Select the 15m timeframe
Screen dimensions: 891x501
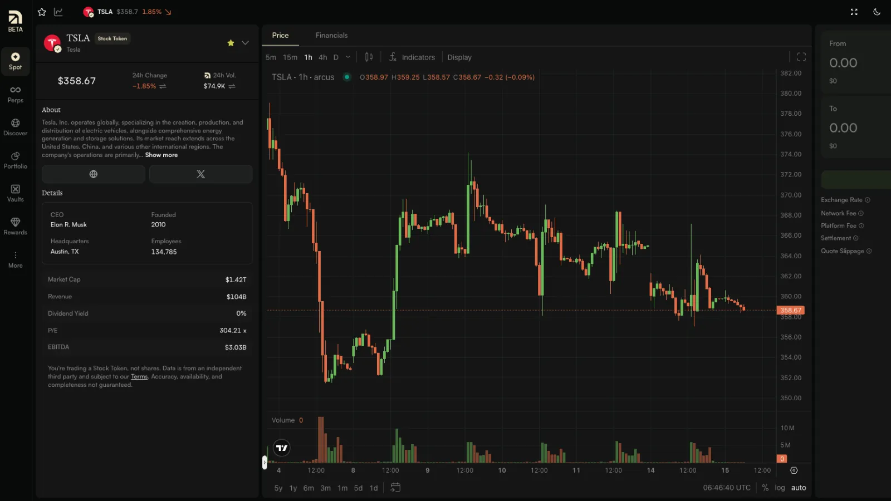[x=290, y=57]
